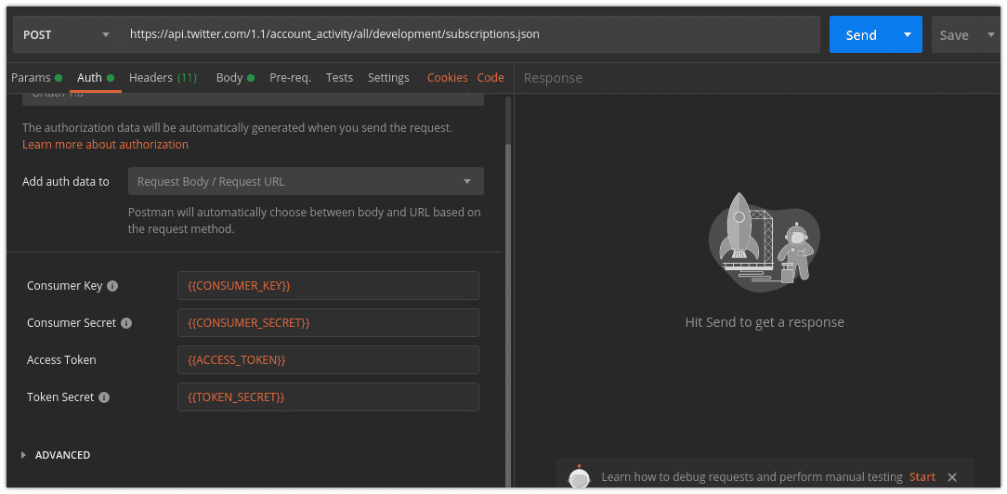Open the Save options dropdown arrow
Image resolution: width=1007 pixels, height=494 pixels.
(991, 35)
